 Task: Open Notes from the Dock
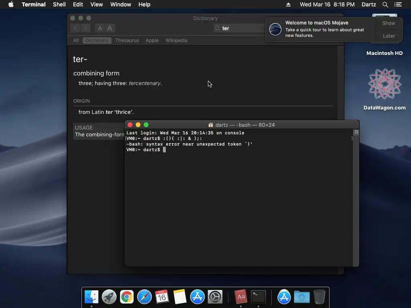click(179, 297)
